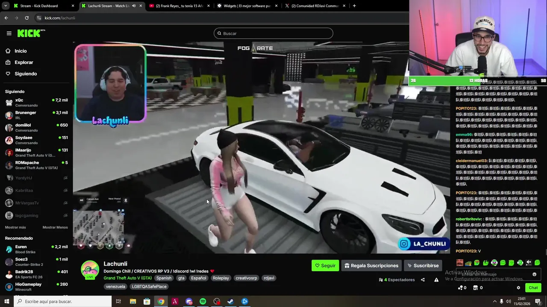Image resolution: width=547 pixels, height=307 pixels.
Task: Open File Explorer from the taskbar
Action: tap(133, 301)
